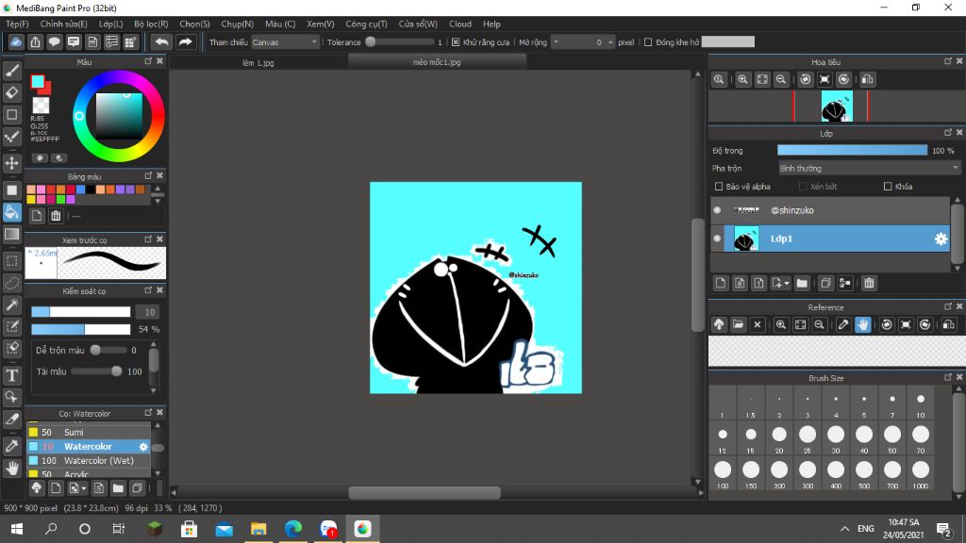966x543 pixels.
Task: Open the Bộ lọc(R) menu
Action: [x=151, y=24]
